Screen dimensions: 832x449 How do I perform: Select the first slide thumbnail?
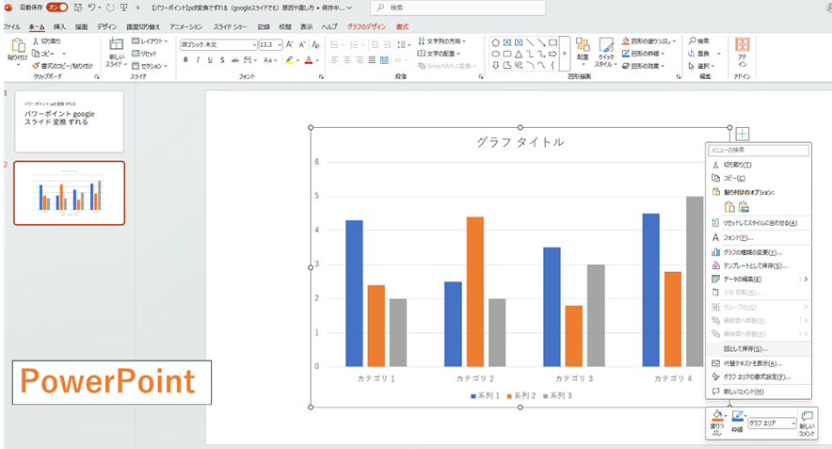coord(69,120)
